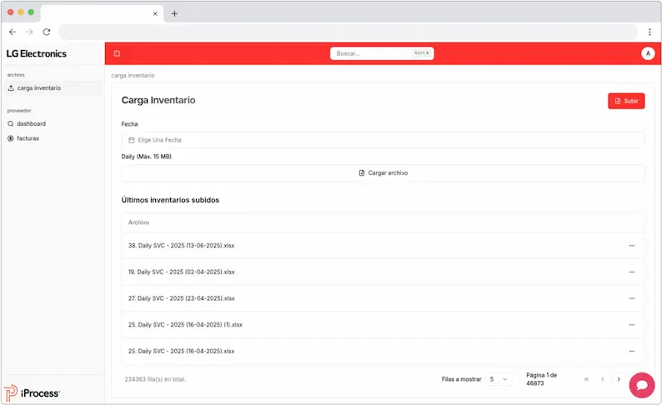Toggle the sidebar panel icon

pyautogui.click(x=117, y=53)
